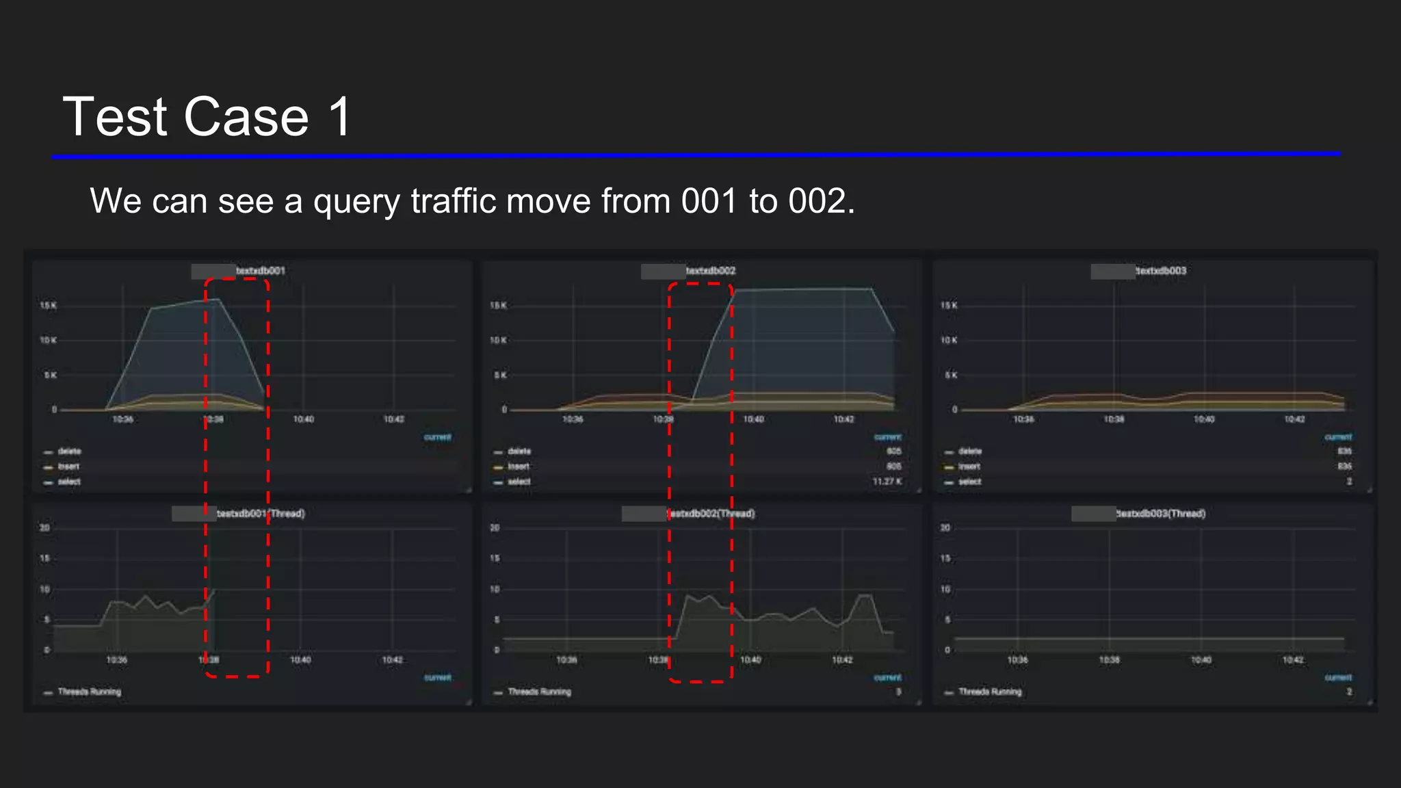Click the Threads Running value 3 in testxdb002(Thread)

[x=898, y=692]
